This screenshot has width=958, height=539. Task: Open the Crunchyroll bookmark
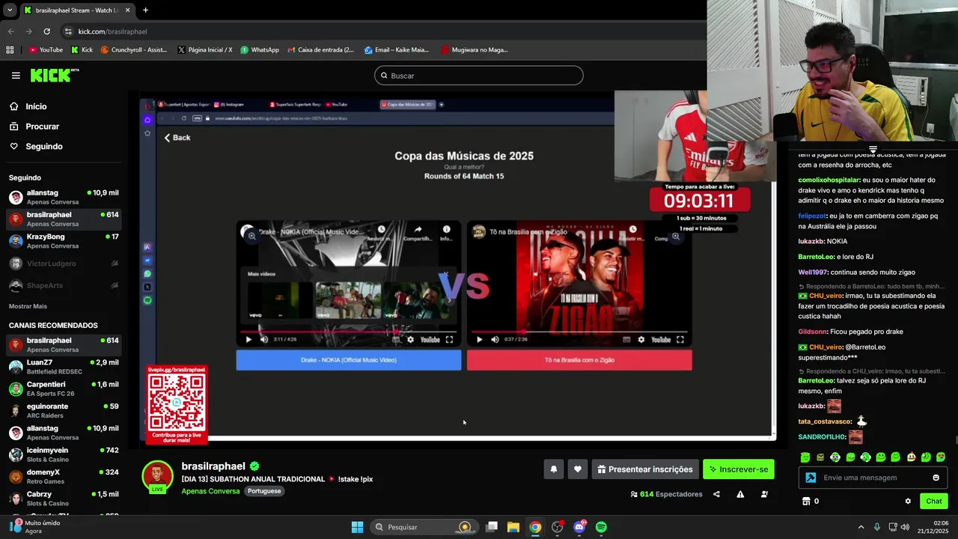(x=134, y=50)
